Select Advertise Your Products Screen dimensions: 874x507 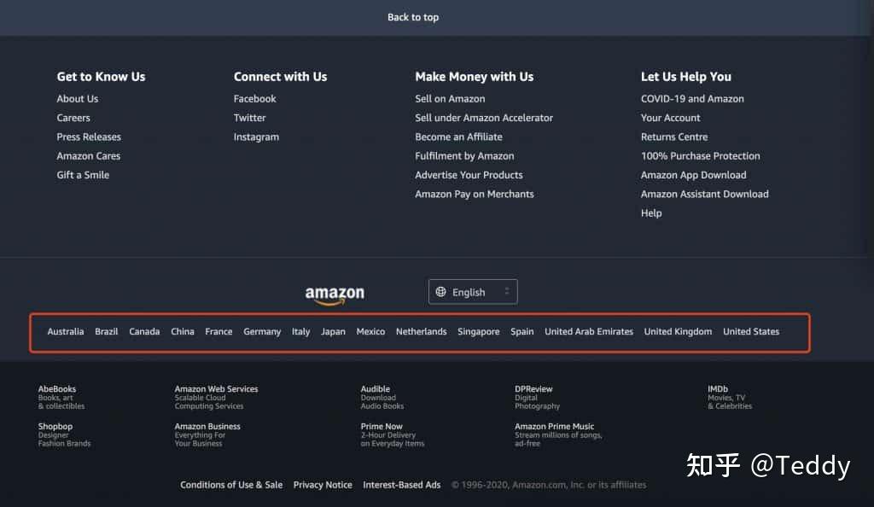[469, 175]
